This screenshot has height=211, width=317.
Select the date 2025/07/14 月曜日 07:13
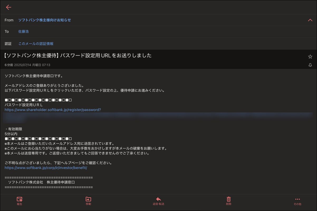(32, 65)
